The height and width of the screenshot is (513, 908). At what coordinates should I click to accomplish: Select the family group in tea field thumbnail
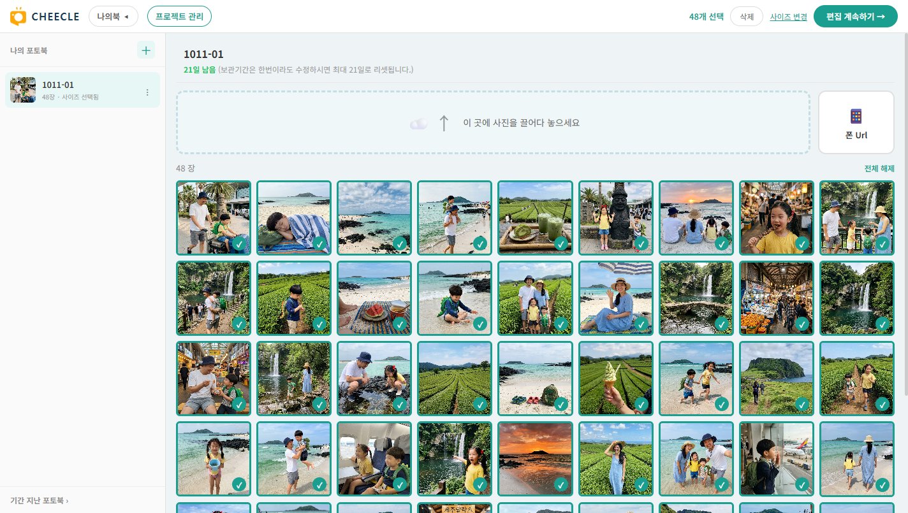(x=535, y=298)
